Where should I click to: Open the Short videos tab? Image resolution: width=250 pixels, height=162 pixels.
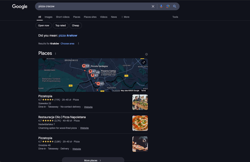[63, 17]
